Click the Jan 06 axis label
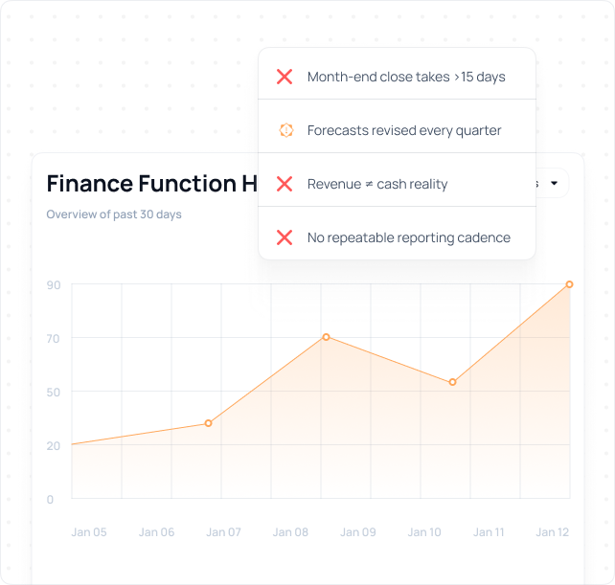615x585 pixels. (156, 532)
